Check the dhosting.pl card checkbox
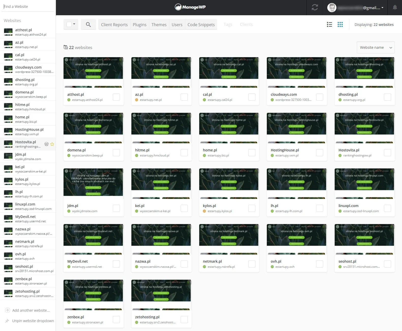This screenshot has width=402, height=331. (x=388, y=97)
